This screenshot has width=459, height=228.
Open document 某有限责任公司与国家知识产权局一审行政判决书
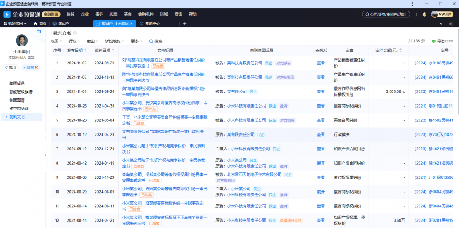click(163, 134)
